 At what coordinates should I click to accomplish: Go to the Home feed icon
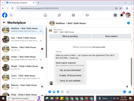(45, 15)
